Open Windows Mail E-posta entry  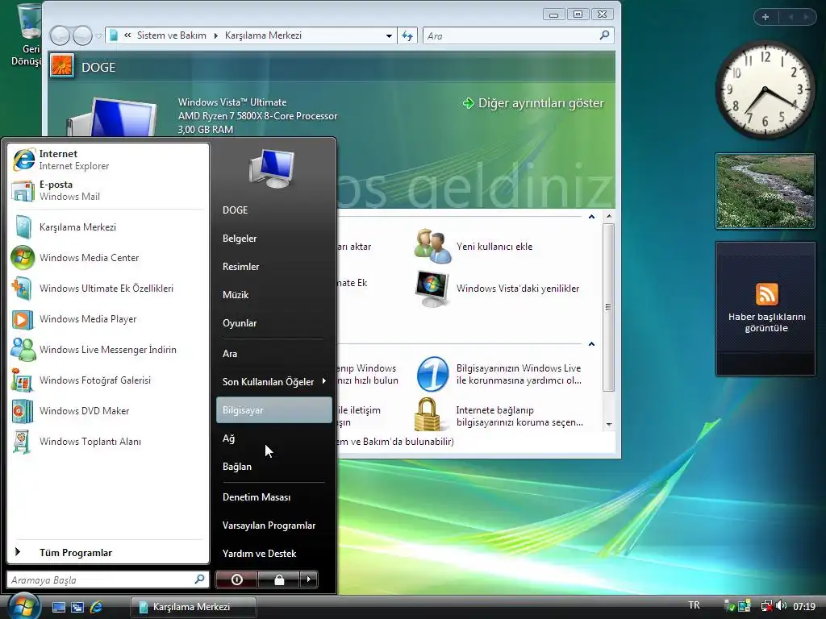tap(108, 190)
